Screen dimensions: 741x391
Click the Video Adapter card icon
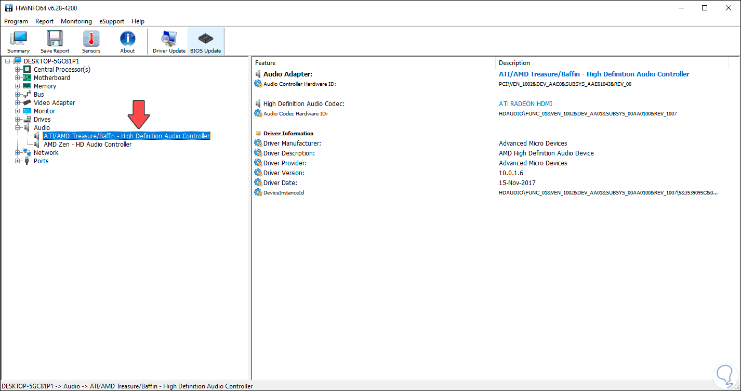(x=27, y=103)
